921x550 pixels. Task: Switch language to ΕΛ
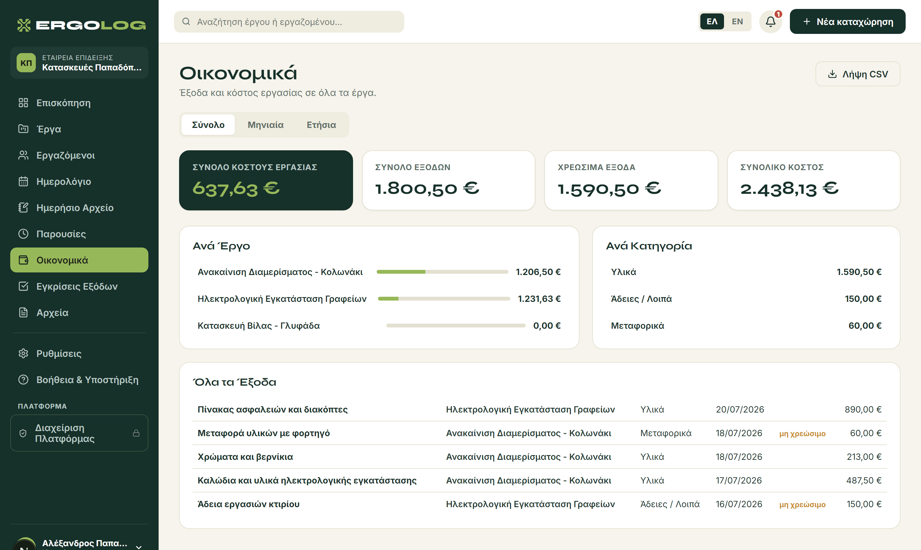(712, 21)
